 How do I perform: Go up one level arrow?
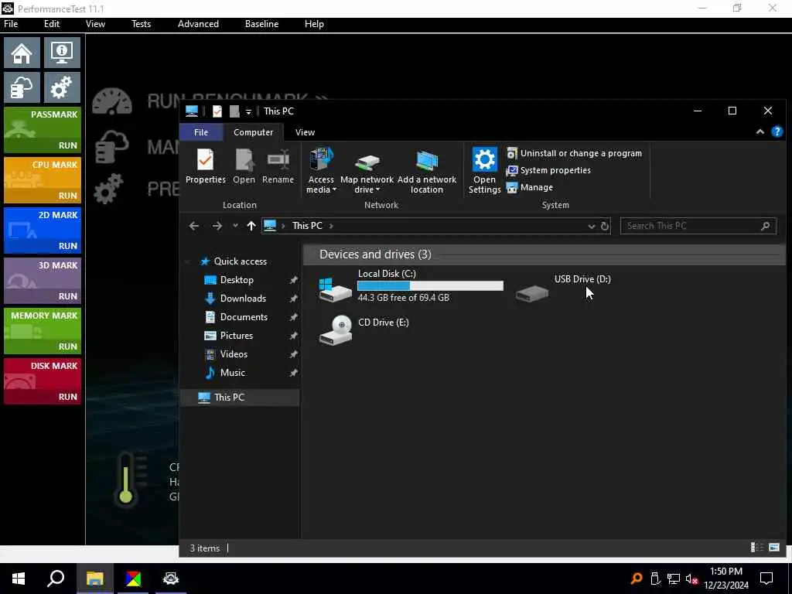point(251,226)
